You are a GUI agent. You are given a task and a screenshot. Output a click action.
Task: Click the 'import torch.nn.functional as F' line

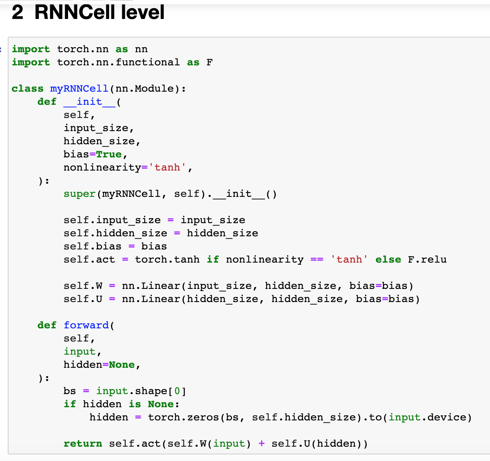(112, 62)
